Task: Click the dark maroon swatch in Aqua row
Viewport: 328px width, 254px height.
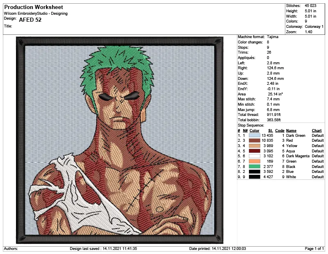Action: click(x=254, y=151)
